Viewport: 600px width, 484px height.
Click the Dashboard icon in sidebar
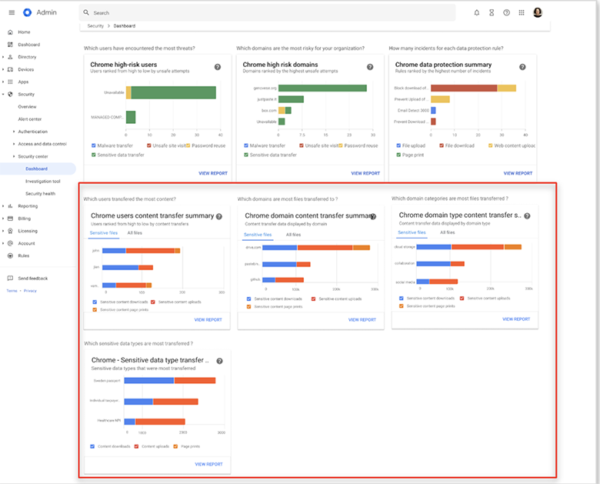(10, 45)
